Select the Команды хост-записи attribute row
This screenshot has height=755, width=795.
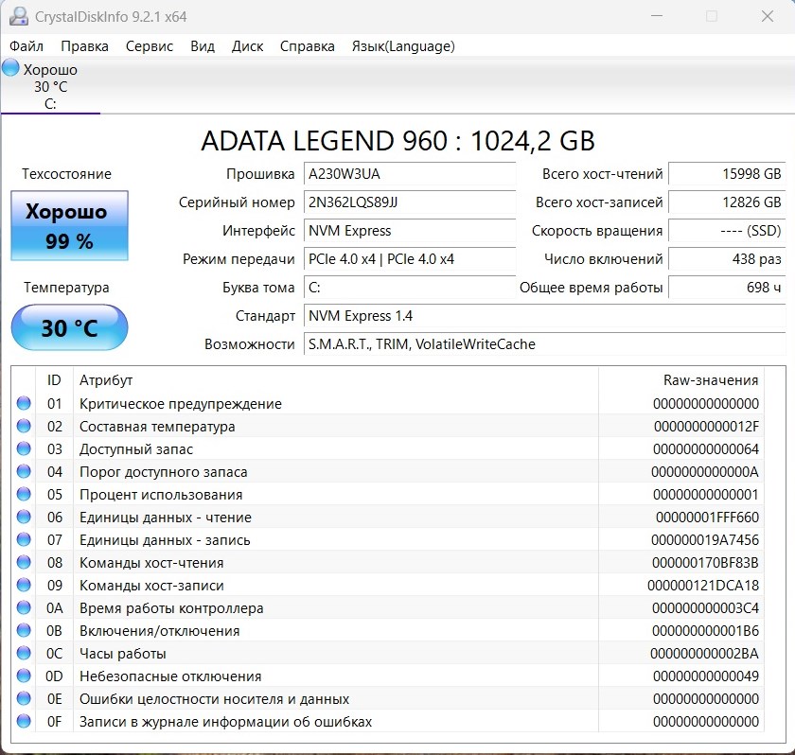click(151, 586)
